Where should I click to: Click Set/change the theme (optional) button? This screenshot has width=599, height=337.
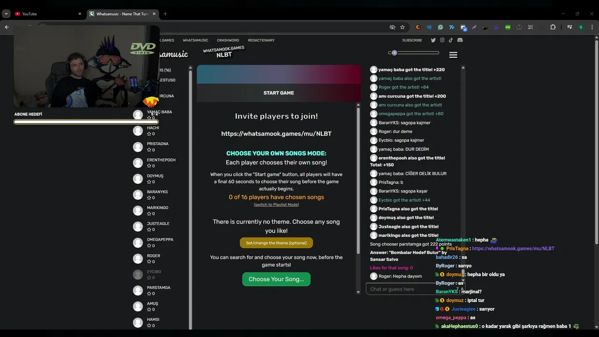pos(276,243)
